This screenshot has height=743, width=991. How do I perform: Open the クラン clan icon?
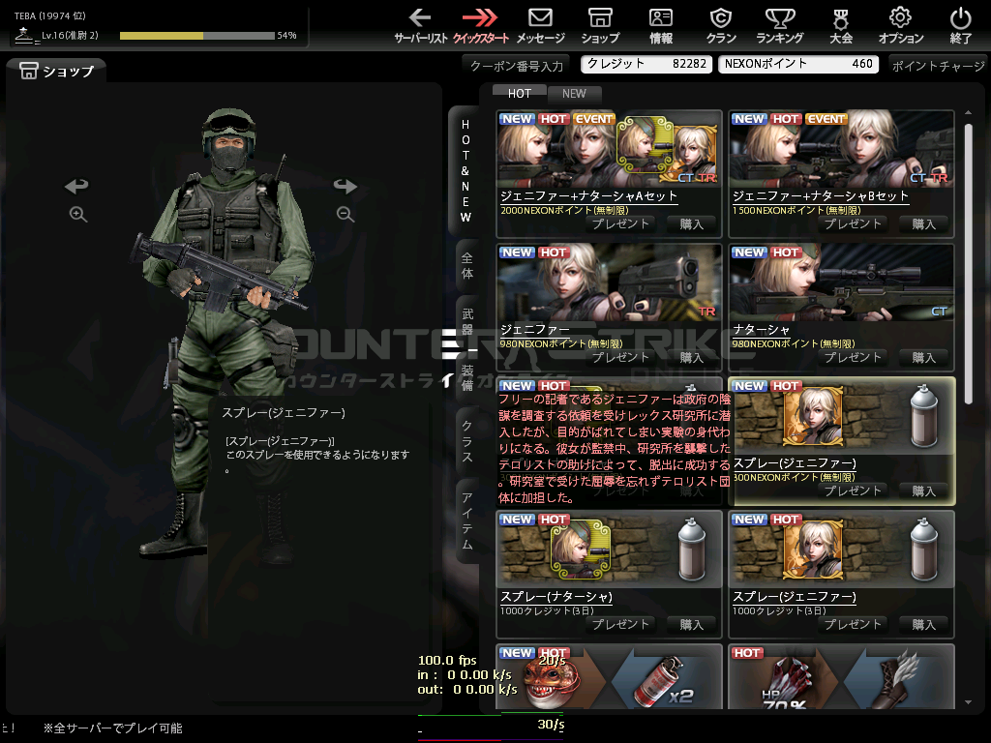(721, 25)
